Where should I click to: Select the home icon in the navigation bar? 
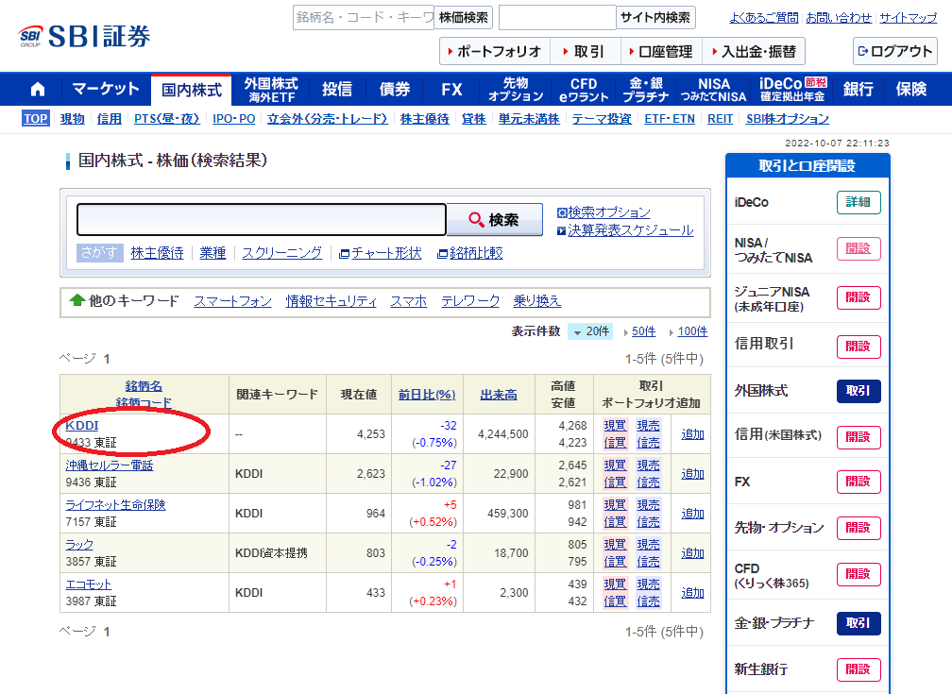click(36, 89)
